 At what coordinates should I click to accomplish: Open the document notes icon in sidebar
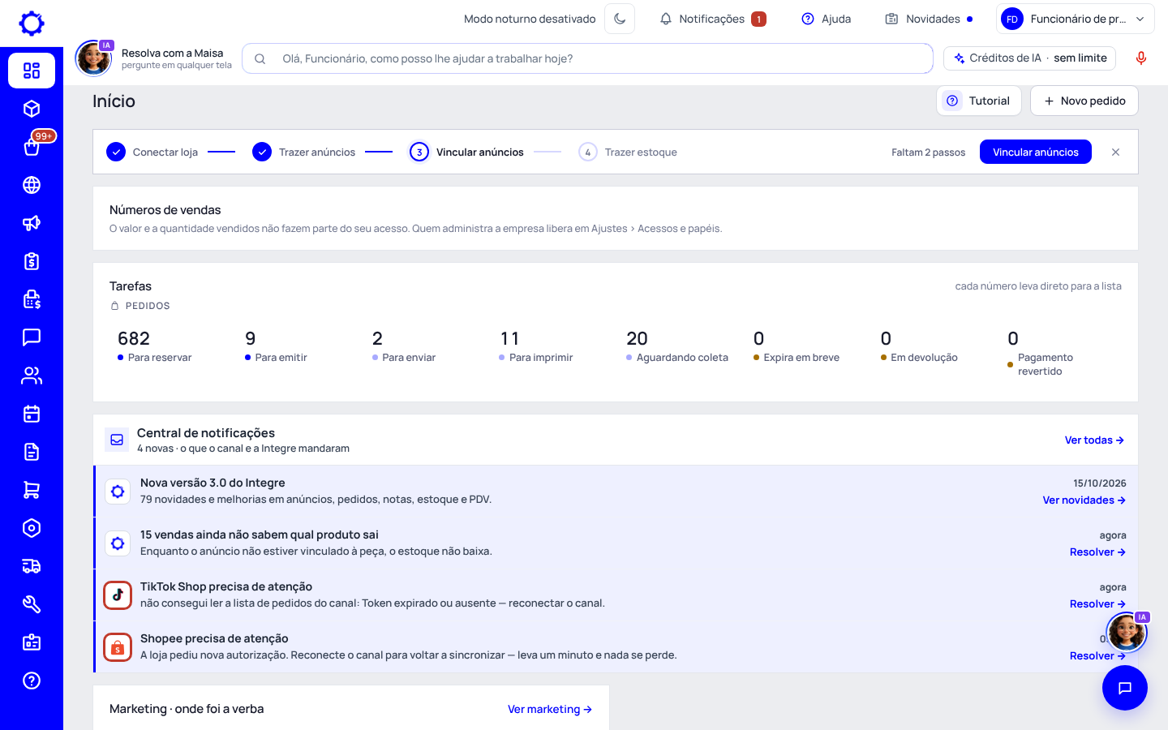tap(32, 452)
